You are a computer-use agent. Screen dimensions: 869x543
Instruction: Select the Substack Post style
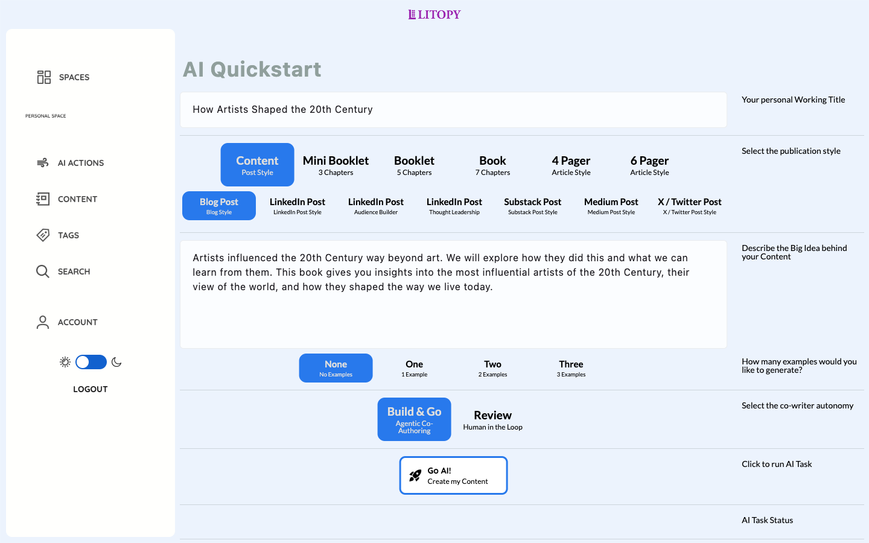[x=532, y=206]
